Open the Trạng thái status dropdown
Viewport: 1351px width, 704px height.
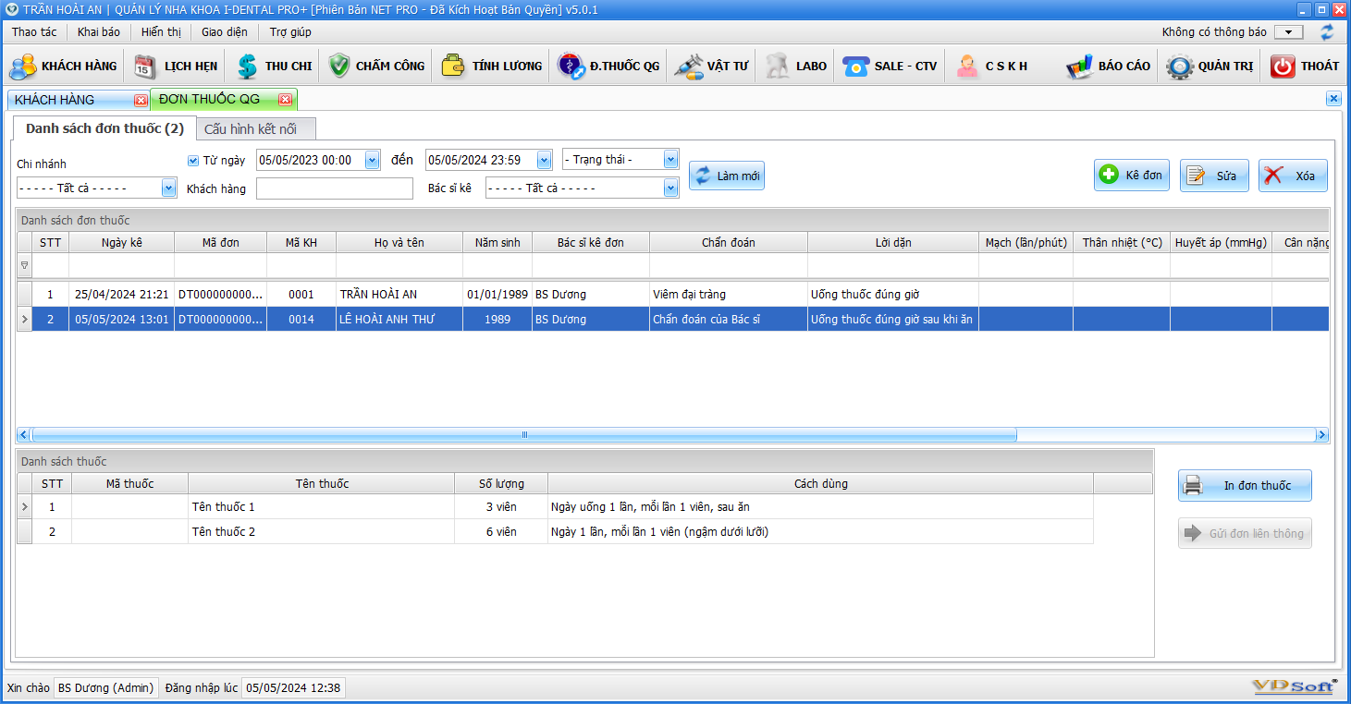(x=671, y=160)
